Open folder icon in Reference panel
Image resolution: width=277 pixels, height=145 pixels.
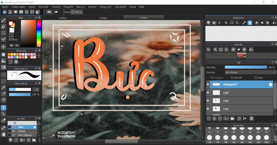click(214, 23)
